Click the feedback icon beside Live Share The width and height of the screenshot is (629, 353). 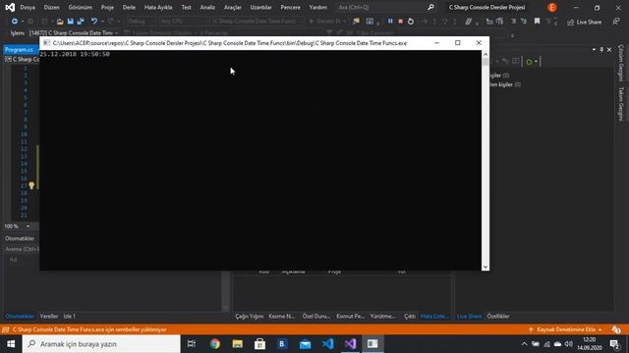point(616,22)
